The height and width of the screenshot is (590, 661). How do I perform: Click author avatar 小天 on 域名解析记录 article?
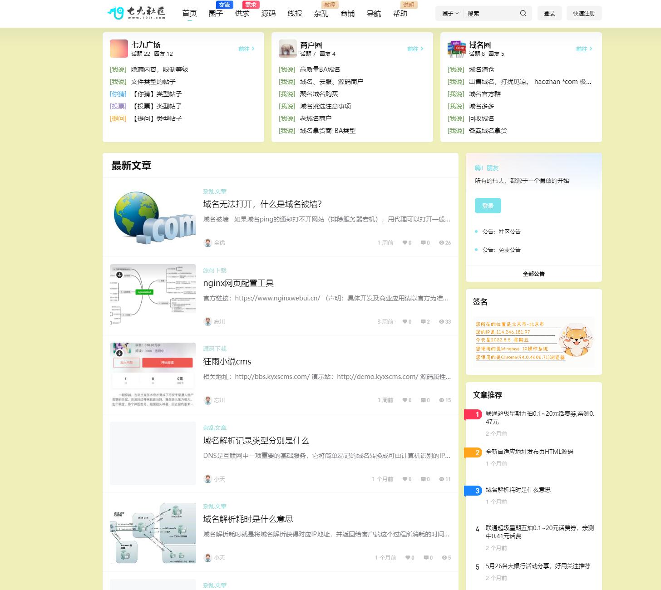pos(208,479)
